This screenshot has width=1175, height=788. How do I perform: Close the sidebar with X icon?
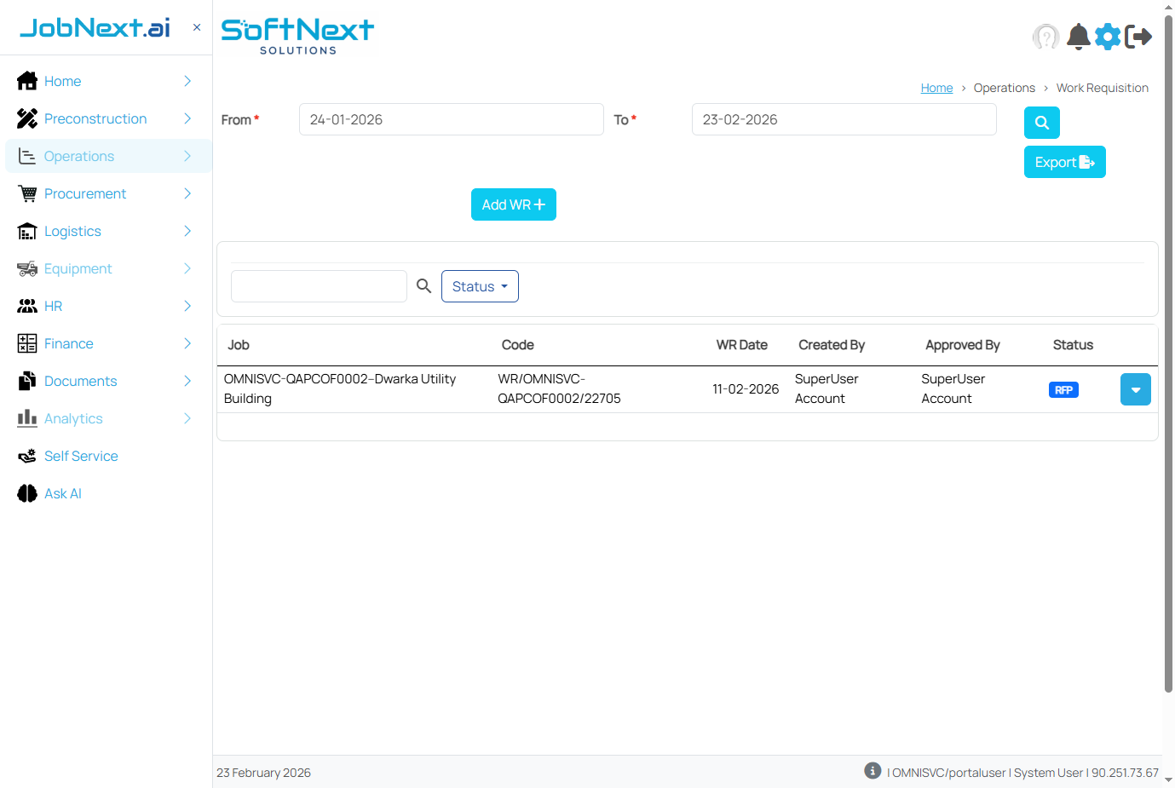197,27
